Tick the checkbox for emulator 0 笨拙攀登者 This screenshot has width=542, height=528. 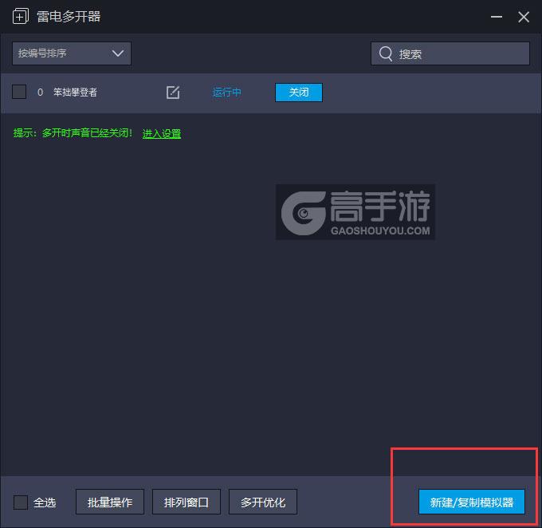[x=19, y=92]
